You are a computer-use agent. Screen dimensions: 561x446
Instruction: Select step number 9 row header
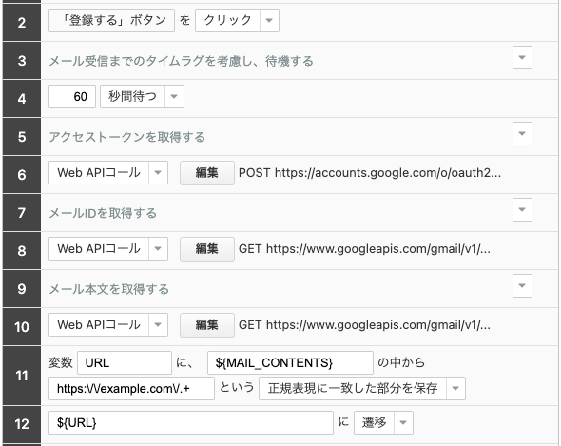(22, 289)
